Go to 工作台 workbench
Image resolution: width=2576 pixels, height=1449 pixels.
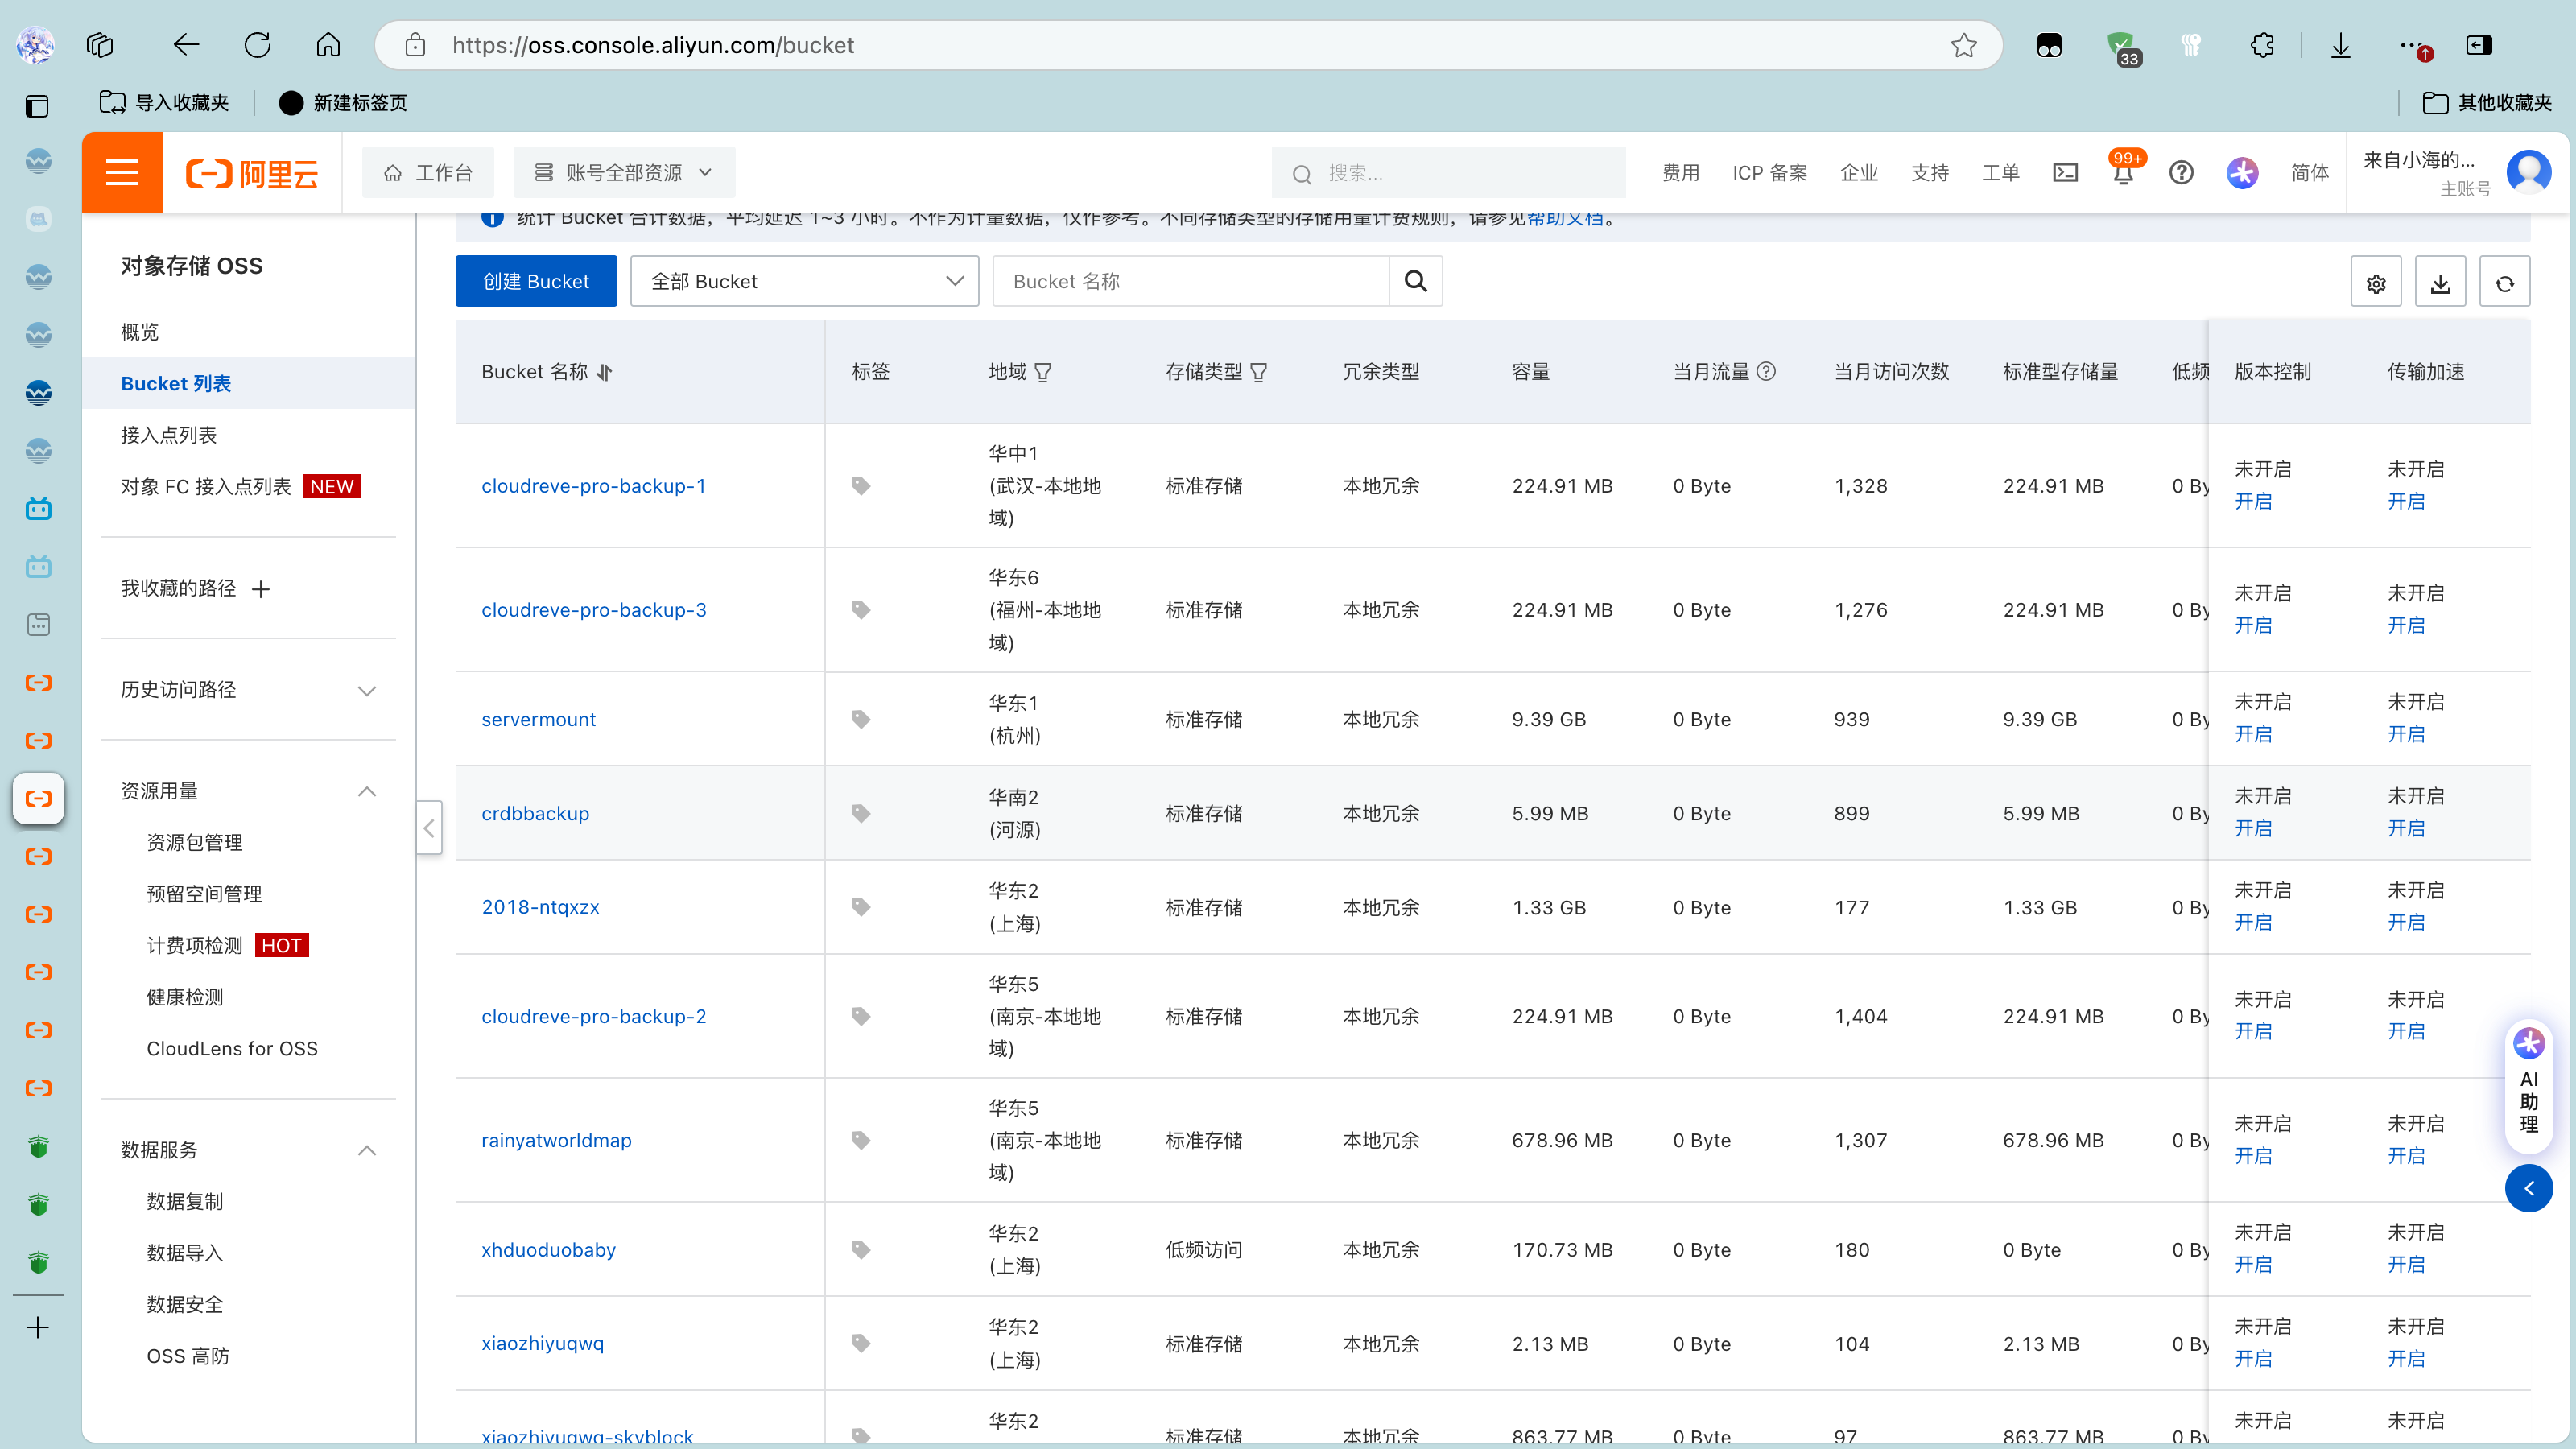click(428, 172)
